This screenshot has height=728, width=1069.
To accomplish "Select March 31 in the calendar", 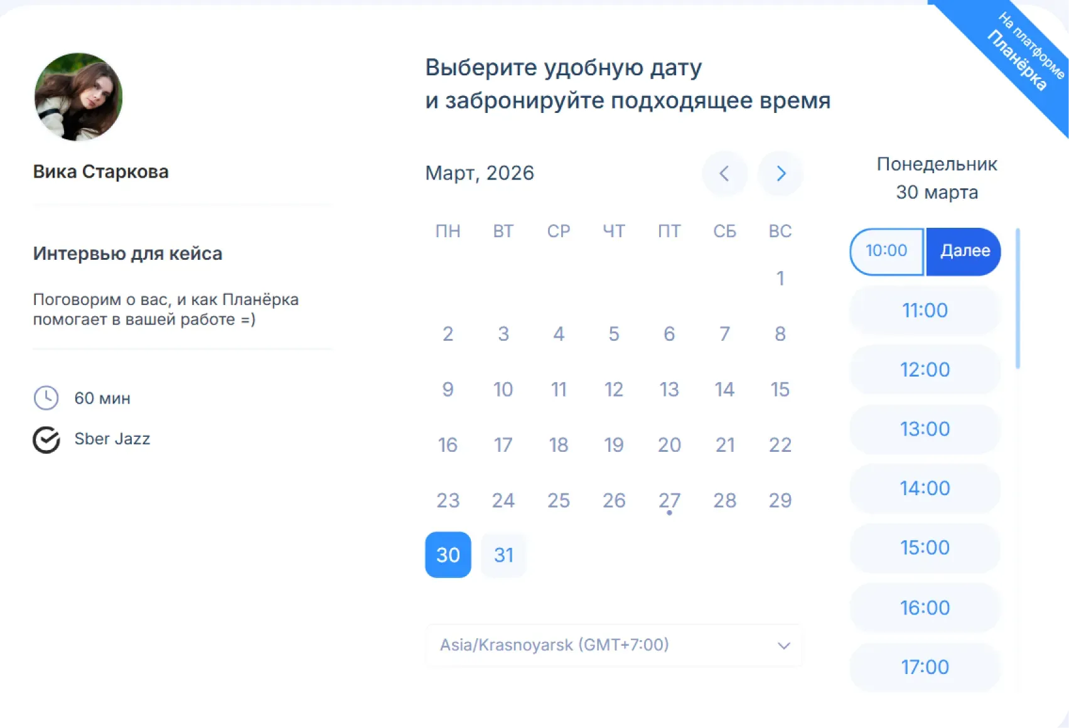I will coord(503,555).
